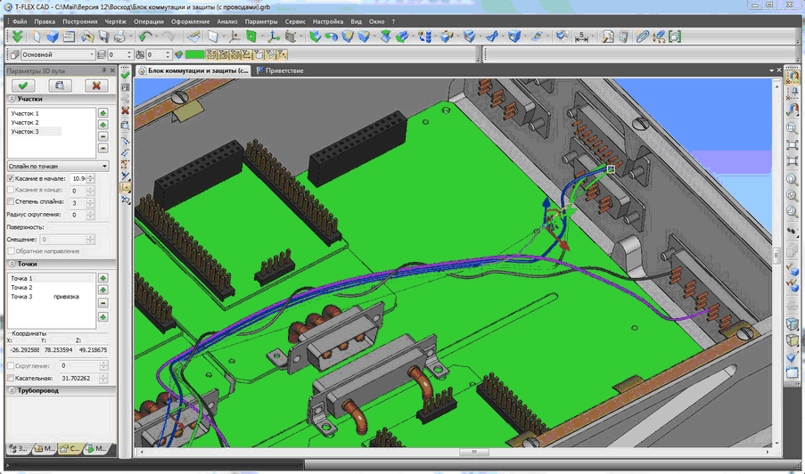
Task: Select 'Участок 2' in the sections list
Action: point(25,123)
